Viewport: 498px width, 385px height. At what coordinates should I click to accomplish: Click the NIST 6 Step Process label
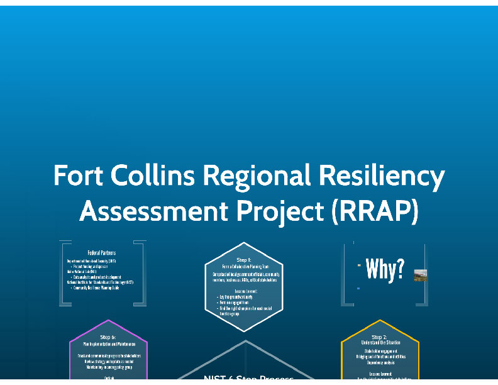tap(248, 379)
